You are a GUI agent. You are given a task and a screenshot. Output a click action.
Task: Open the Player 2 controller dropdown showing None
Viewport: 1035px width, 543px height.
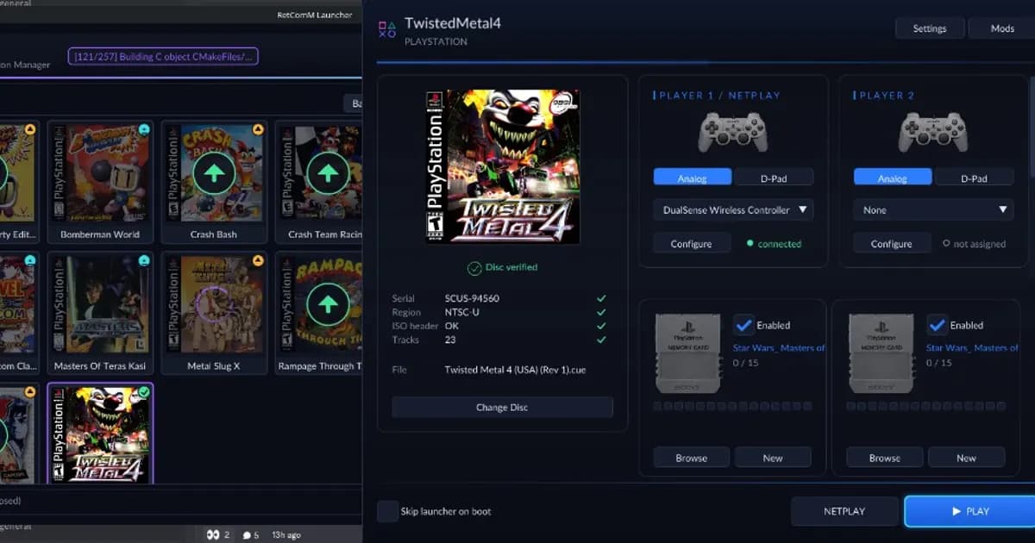933,209
